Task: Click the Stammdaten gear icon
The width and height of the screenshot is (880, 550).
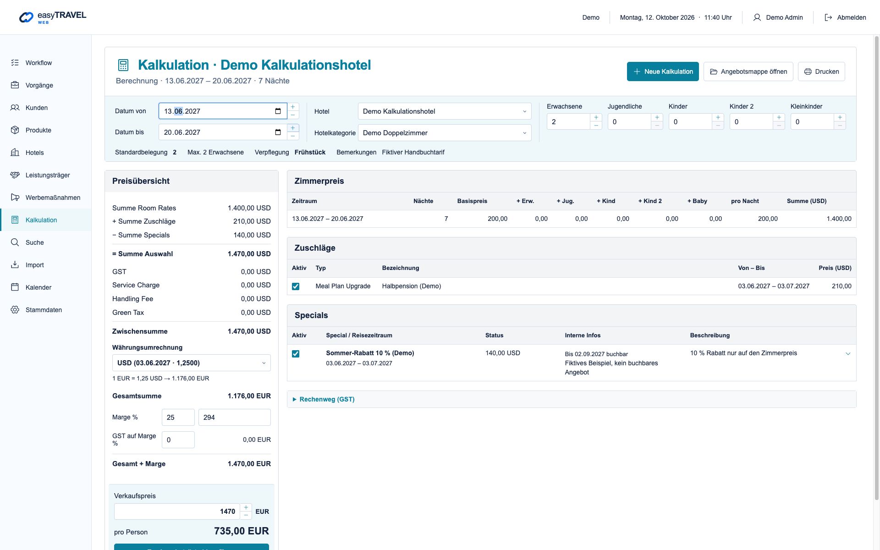Action: pos(15,310)
